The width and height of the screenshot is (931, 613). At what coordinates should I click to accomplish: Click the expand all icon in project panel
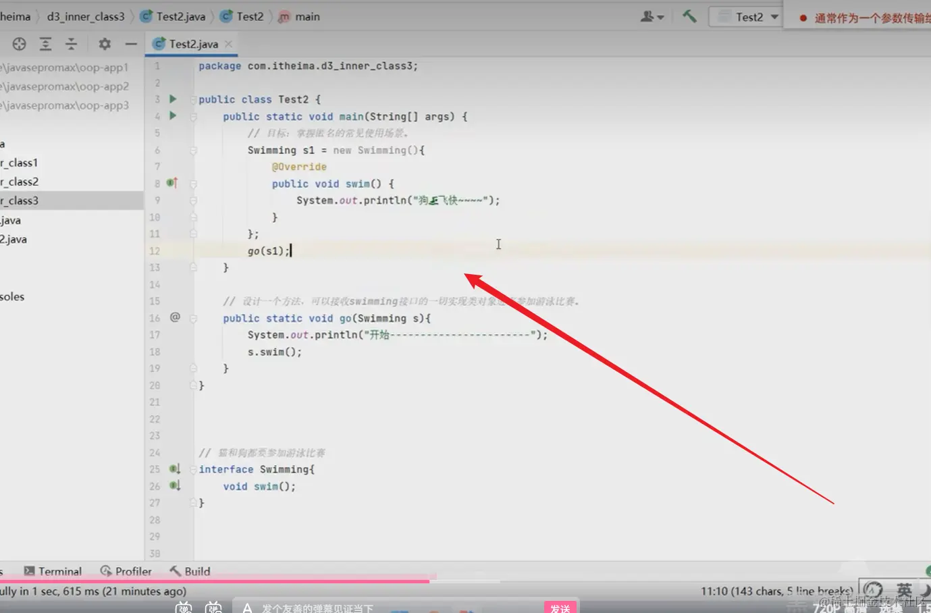[x=45, y=44]
